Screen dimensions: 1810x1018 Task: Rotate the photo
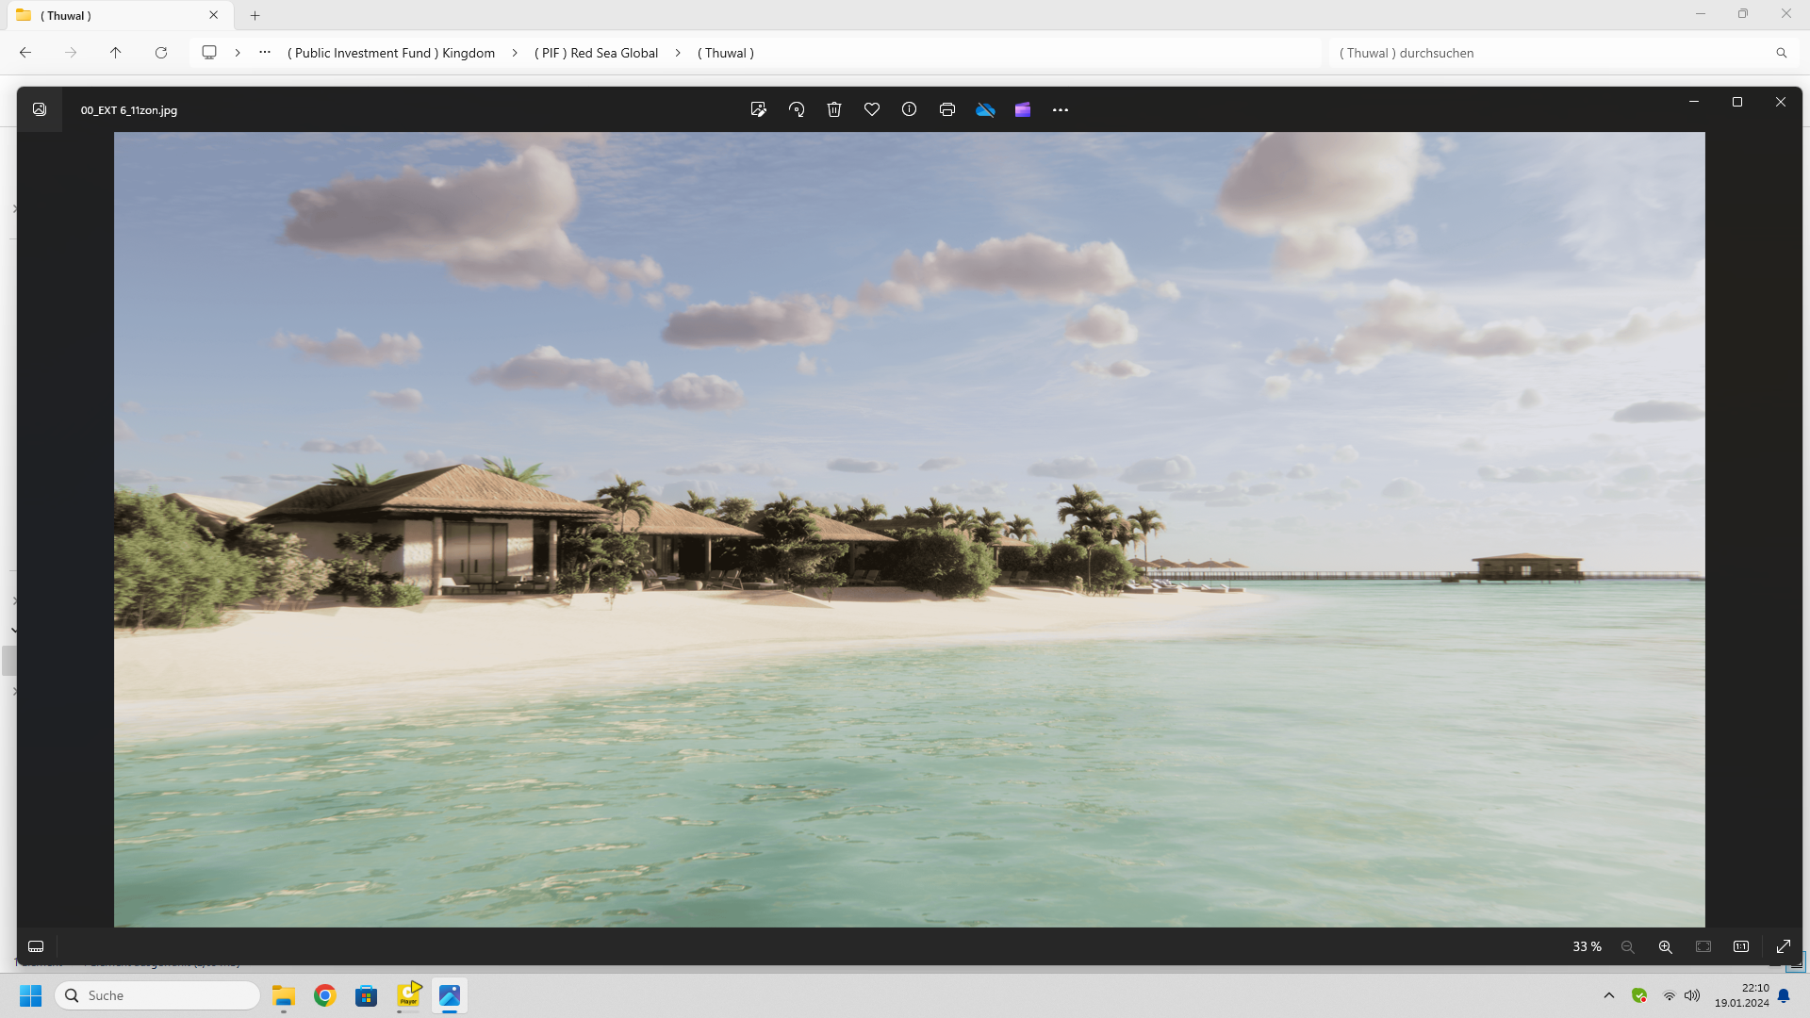pos(797,109)
